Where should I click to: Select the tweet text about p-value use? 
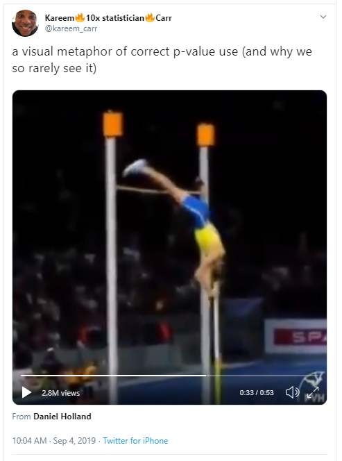click(x=162, y=60)
